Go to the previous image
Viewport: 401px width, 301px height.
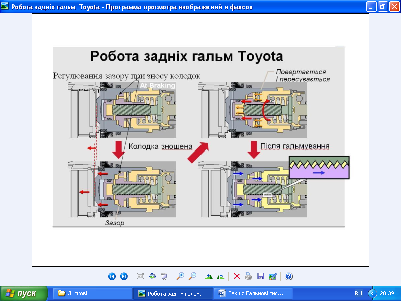(112, 276)
